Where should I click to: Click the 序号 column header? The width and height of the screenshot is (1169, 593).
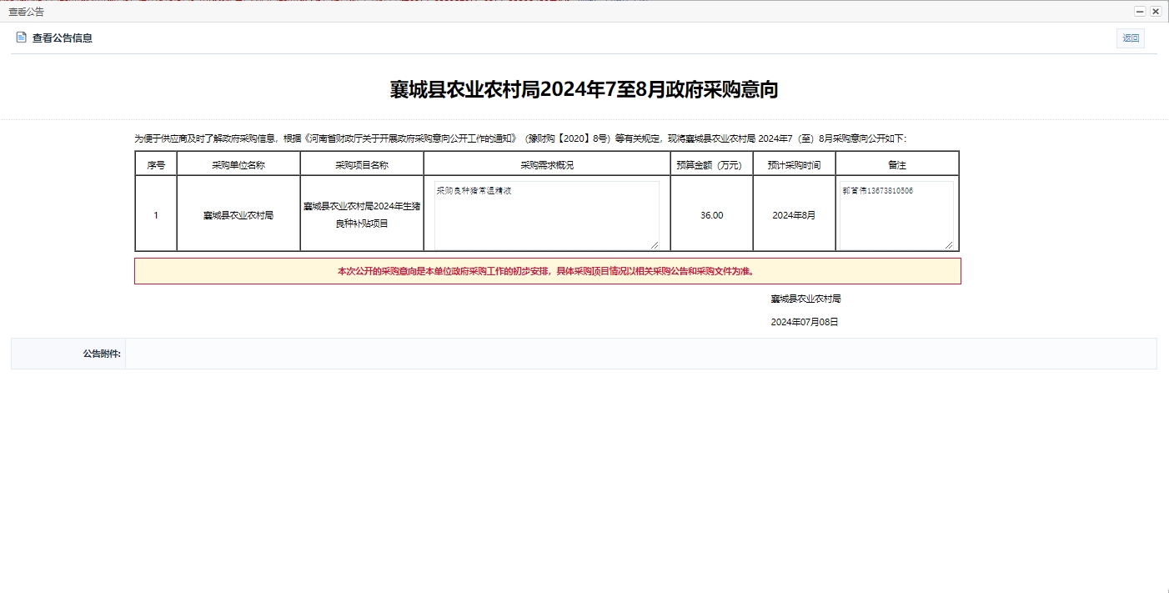coord(156,165)
